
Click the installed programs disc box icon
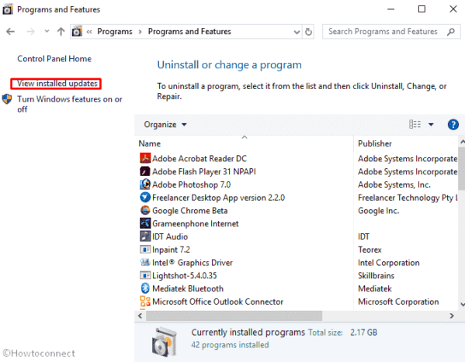point(165,342)
